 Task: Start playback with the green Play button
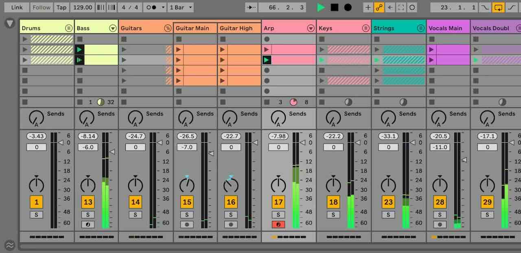[x=321, y=7]
